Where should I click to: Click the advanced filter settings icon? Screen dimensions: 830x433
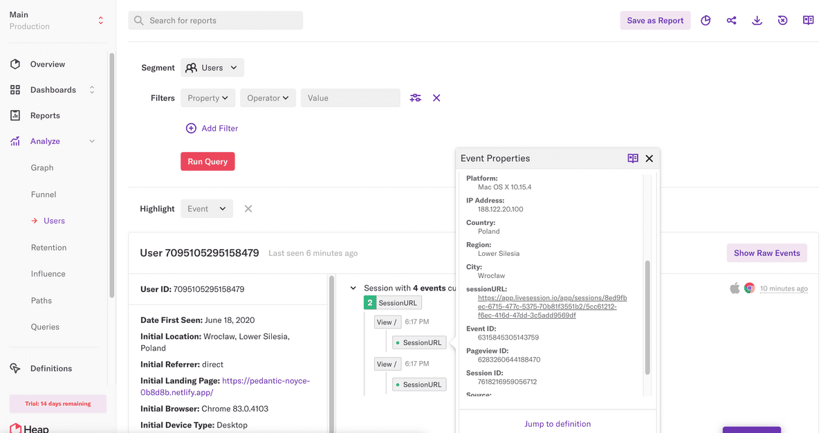pyautogui.click(x=415, y=98)
